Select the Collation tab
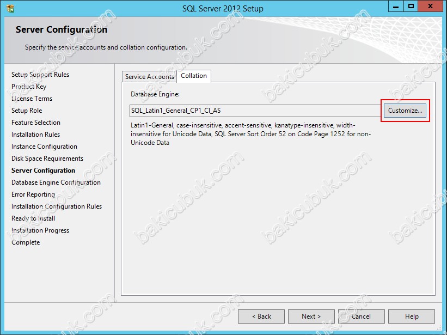The height and width of the screenshot is (335, 447). 194,76
